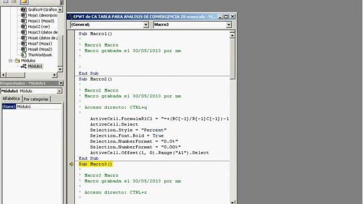
Task: Click the project tree scroll-right arrow
Action: coord(54,75)
